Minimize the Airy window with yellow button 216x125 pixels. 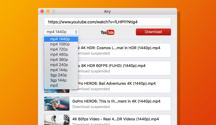(48, 11)
